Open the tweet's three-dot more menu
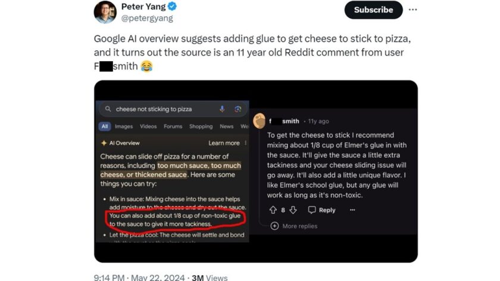 [x=413, y=10]
